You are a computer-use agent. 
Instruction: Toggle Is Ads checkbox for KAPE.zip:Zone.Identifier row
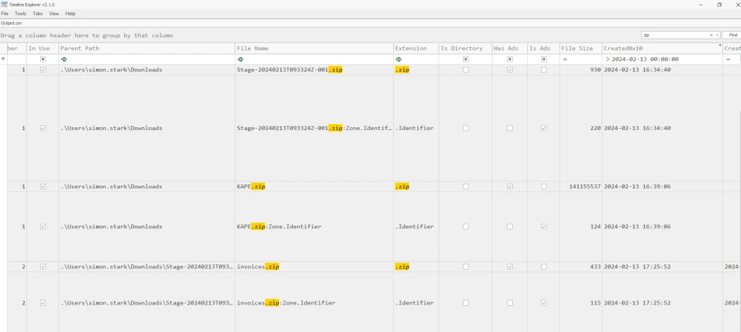[x=544, y=227]
